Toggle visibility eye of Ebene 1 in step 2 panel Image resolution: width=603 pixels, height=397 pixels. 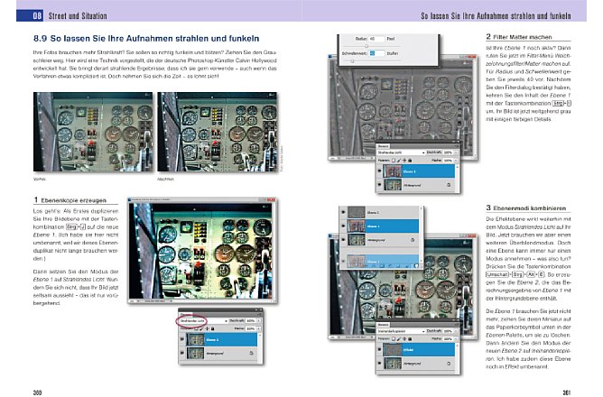379,171
